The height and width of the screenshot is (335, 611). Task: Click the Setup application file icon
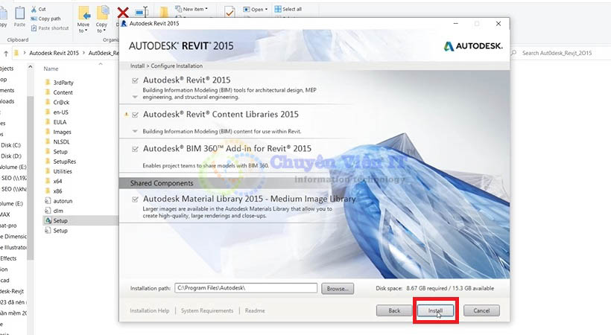48,220
